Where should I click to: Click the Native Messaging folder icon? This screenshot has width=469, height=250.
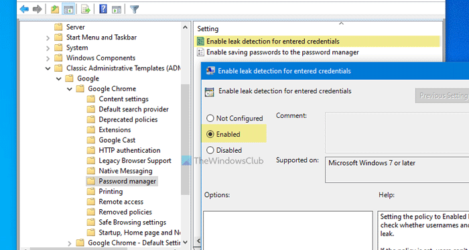(x=91, y=171)
